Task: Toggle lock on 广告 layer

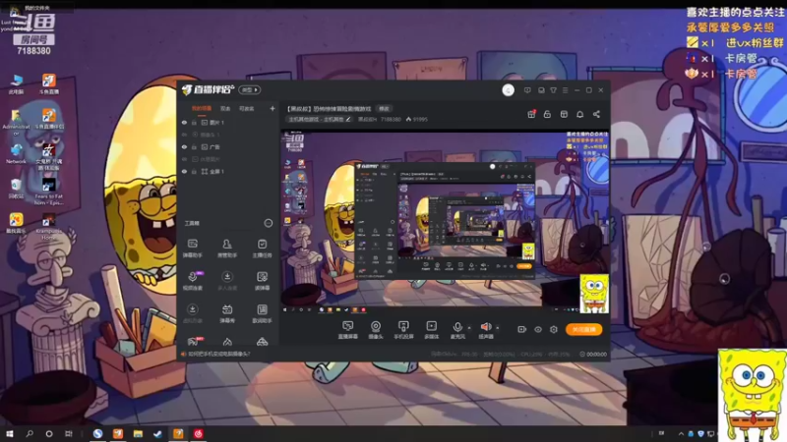Action: (194, 146)
